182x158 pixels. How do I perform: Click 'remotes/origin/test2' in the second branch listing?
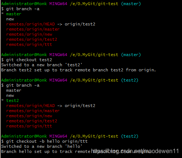[x=32, y=121]
